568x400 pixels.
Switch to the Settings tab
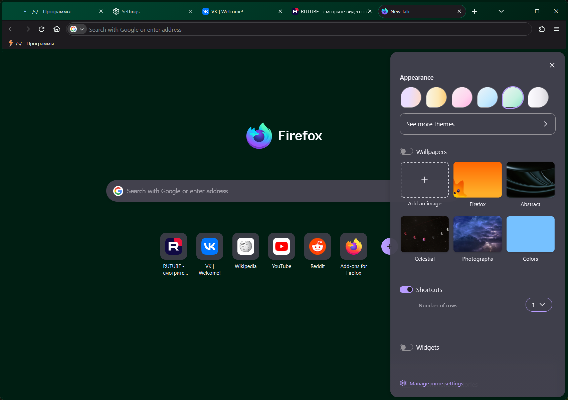pos(153,11)
